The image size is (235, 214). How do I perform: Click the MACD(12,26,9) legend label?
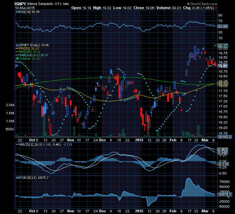point(31,145)
